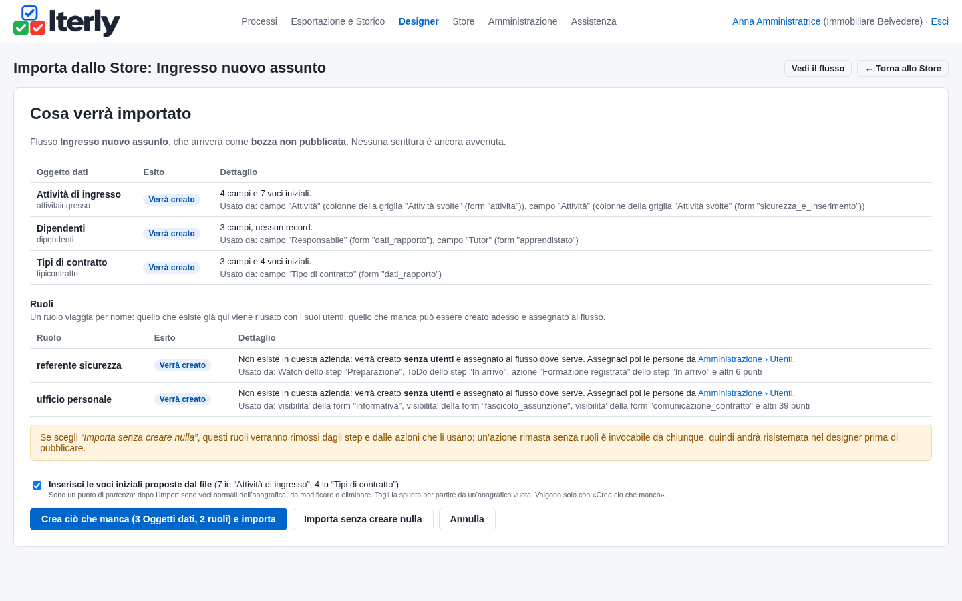Click the tipicontratto identifier text
This screenshot has width=962, height=601.
(x=57, y=274)
